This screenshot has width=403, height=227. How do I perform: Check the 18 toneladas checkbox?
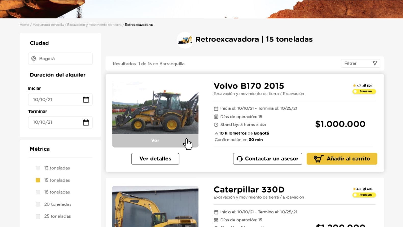click(38, 192)
